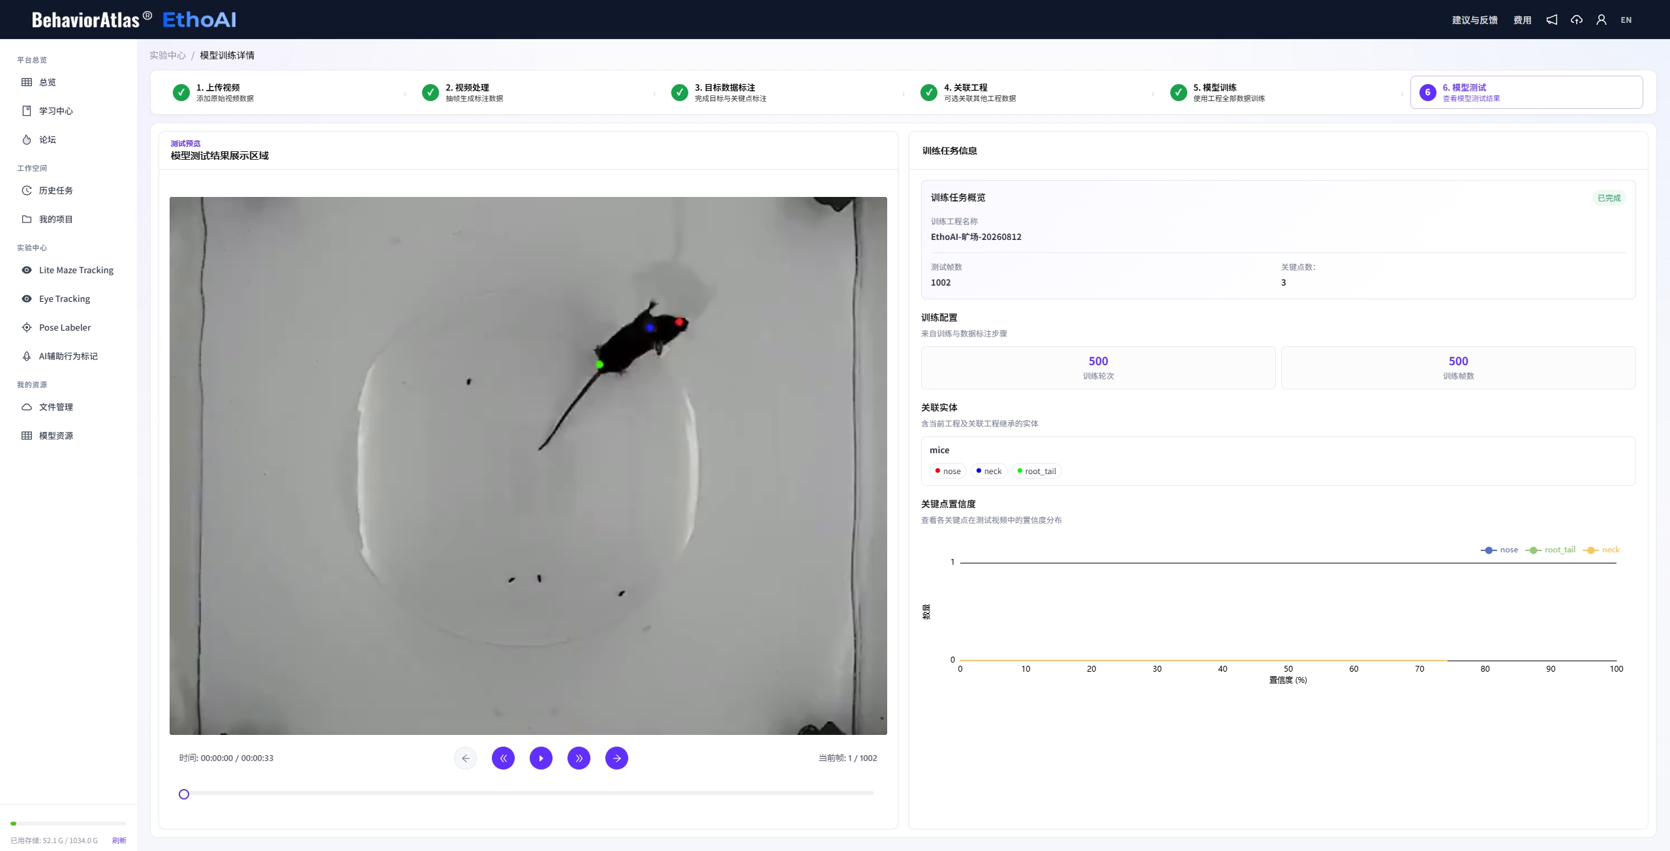Click the BehaviorAtlas EthoAI logo
1670x851 pixels.
134,20
